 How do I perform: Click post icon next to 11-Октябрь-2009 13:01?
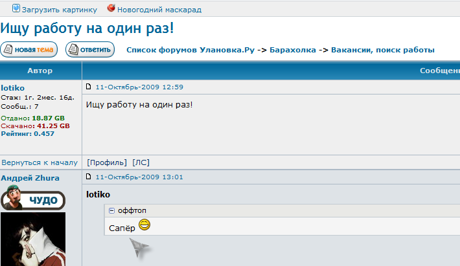(88, 176)
